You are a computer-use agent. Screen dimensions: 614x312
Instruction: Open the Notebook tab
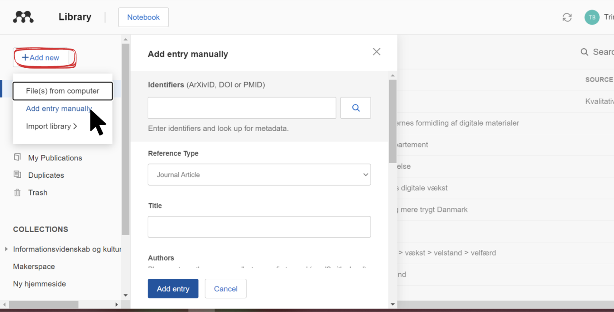point(144,17)
